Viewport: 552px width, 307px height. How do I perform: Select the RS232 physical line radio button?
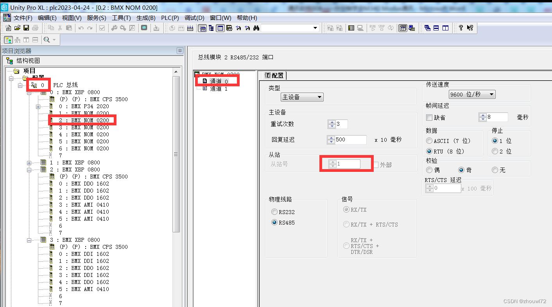click(x=274, y=212)
